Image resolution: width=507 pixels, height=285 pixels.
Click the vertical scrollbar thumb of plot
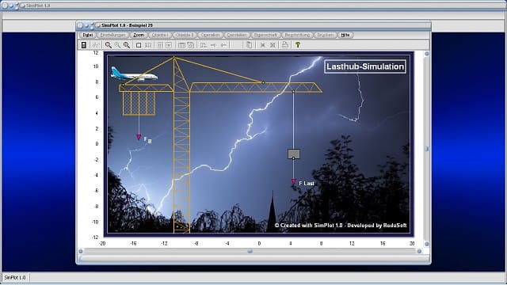[x=426, y=149]
